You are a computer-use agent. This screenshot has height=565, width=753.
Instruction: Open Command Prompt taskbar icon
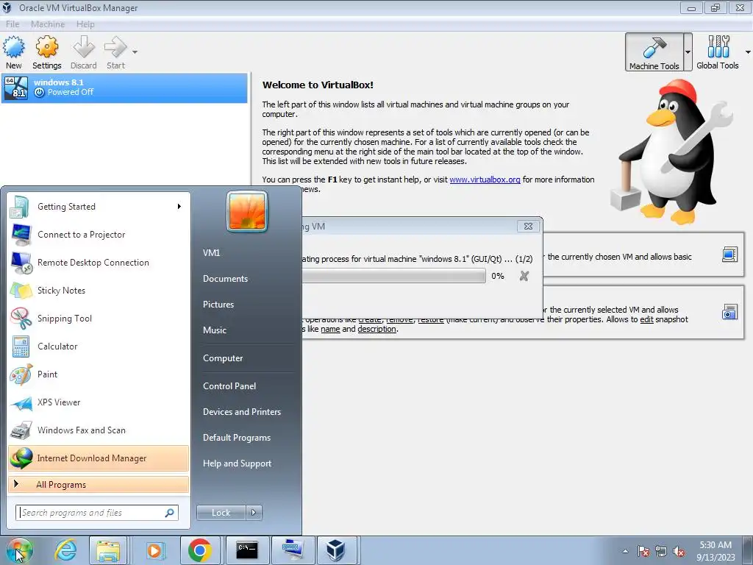246,550
